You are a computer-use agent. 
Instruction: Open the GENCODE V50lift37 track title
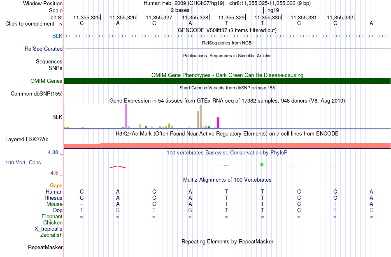[227, 30]
